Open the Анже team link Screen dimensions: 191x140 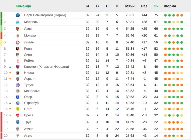coord(28,136)
